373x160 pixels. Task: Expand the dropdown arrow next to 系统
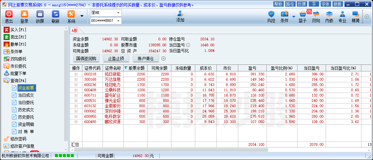pos(82,16)
